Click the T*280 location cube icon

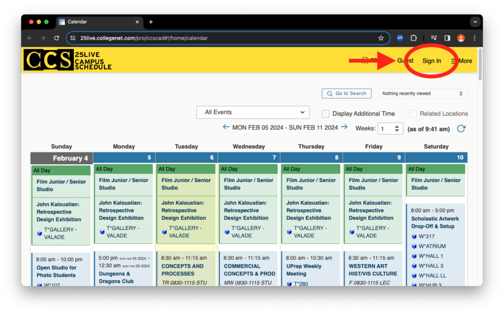[289, 284]
